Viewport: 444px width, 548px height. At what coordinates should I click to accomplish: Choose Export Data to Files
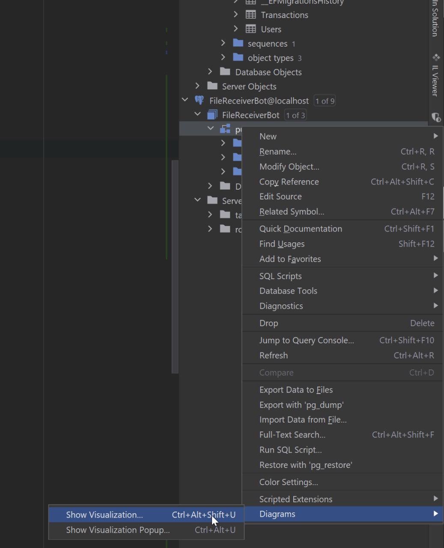point(343,390)
